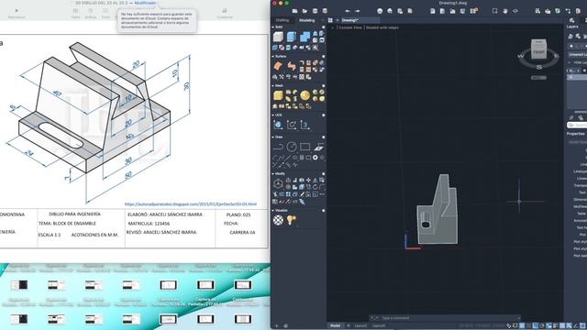
Task: Select the Circle draw tool
Action: point(292,147)
